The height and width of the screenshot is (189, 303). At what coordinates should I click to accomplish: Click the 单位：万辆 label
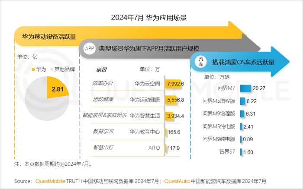(x=216, y=77)
